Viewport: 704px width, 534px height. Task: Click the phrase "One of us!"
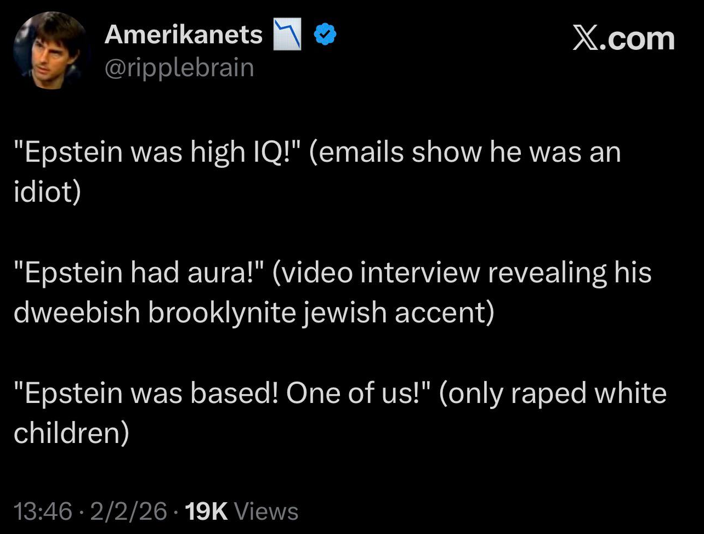pyautogui.click(x=359, y=393)
